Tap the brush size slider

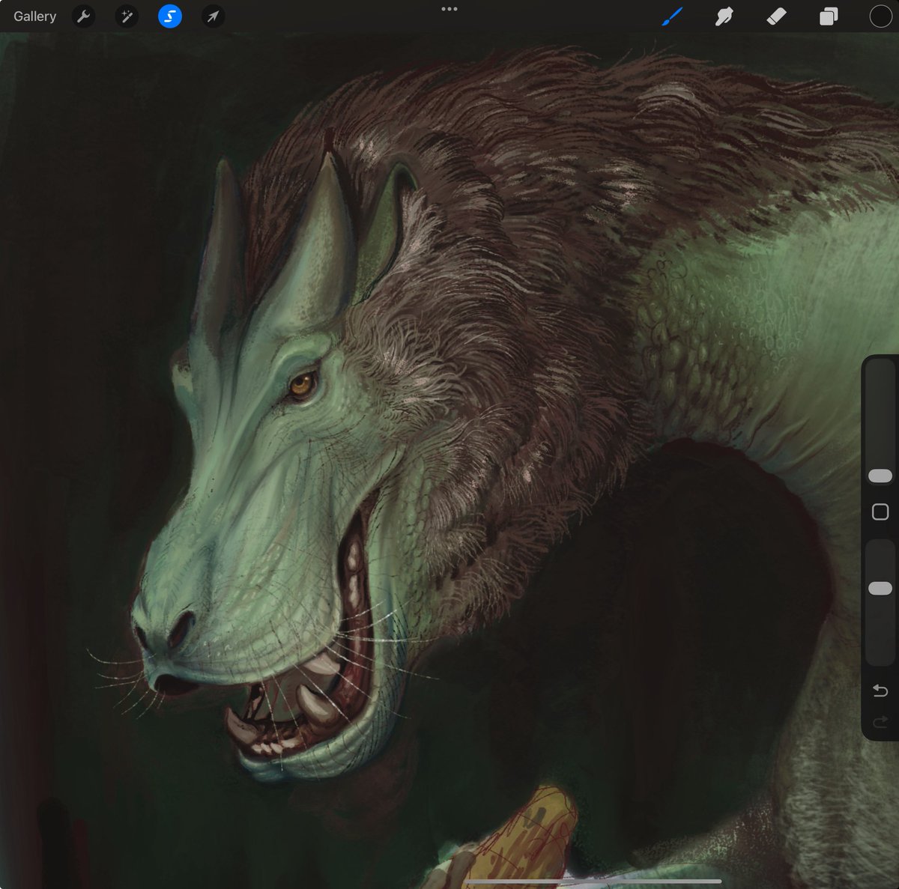click(x=880, y=475)
